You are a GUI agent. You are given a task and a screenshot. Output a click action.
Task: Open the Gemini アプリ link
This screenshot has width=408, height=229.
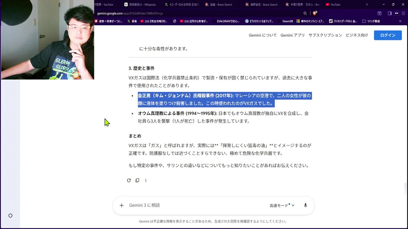[293, 35]
